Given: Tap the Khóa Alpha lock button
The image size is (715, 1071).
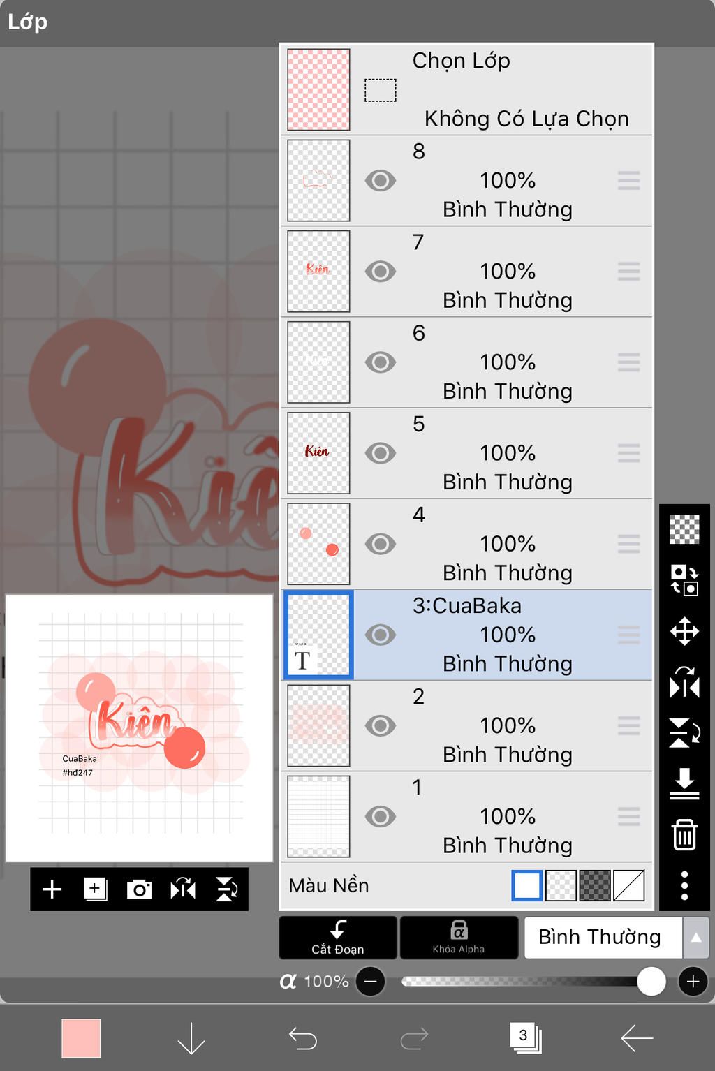Looking at the screenshot, I should click(x=459, y=938).
